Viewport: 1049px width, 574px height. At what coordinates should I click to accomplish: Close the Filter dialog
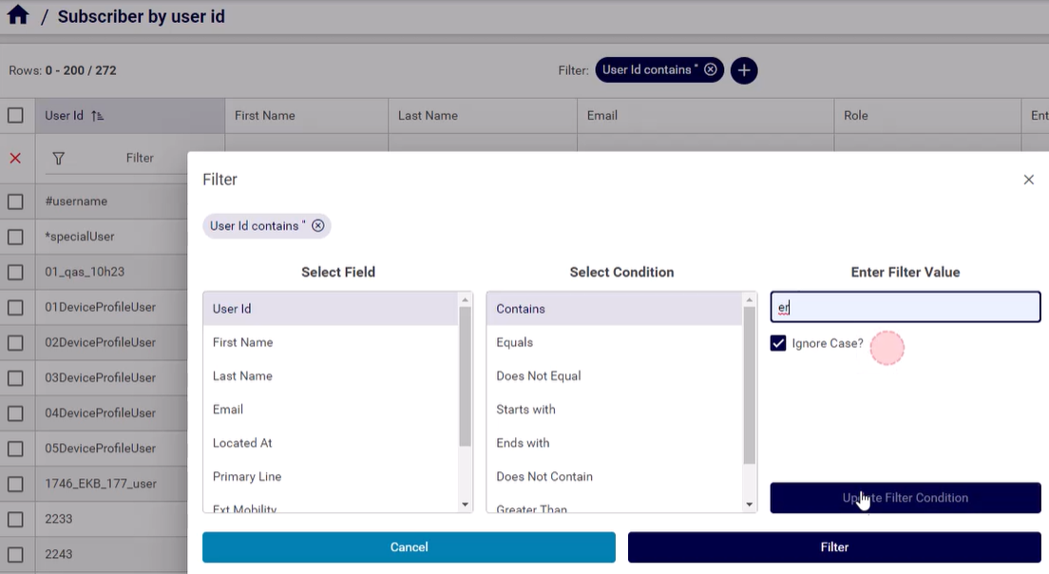tap(1028, 180)
